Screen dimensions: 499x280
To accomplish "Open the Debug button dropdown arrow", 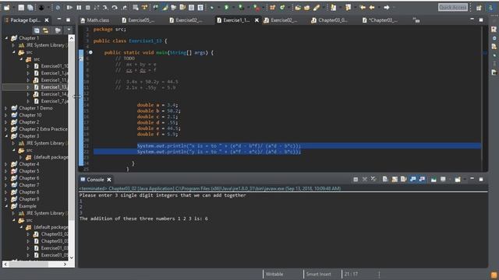I will pos(218,7).
